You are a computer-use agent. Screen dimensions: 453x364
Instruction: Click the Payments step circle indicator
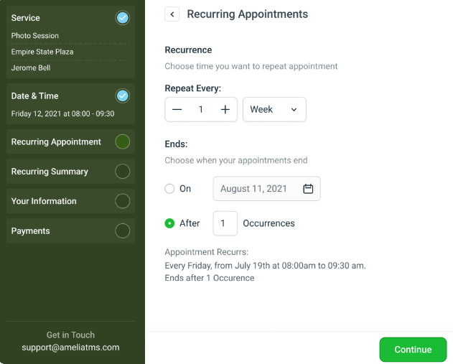[123, 231]
